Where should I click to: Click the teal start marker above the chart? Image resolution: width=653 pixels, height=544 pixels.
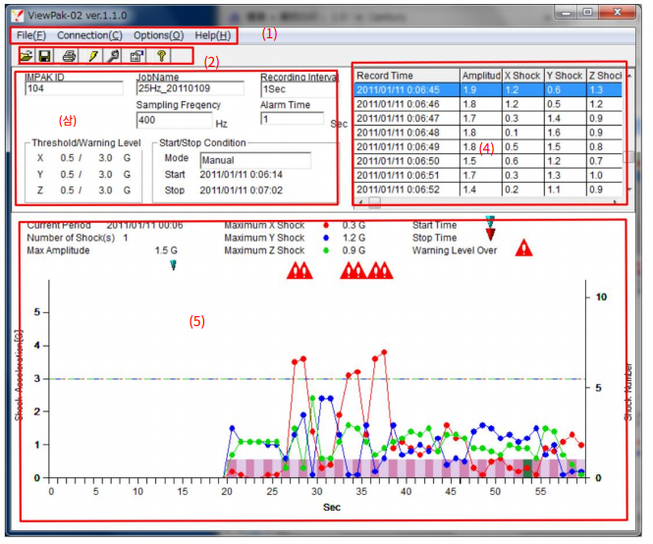pyautogui.click(x=173, y=264)
